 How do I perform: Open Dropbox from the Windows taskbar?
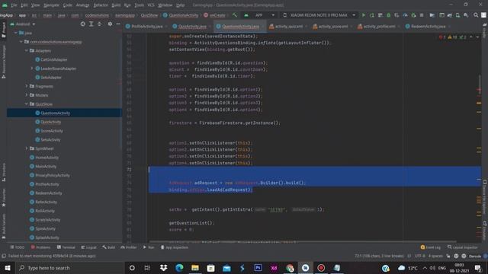(x=163, y=268)
